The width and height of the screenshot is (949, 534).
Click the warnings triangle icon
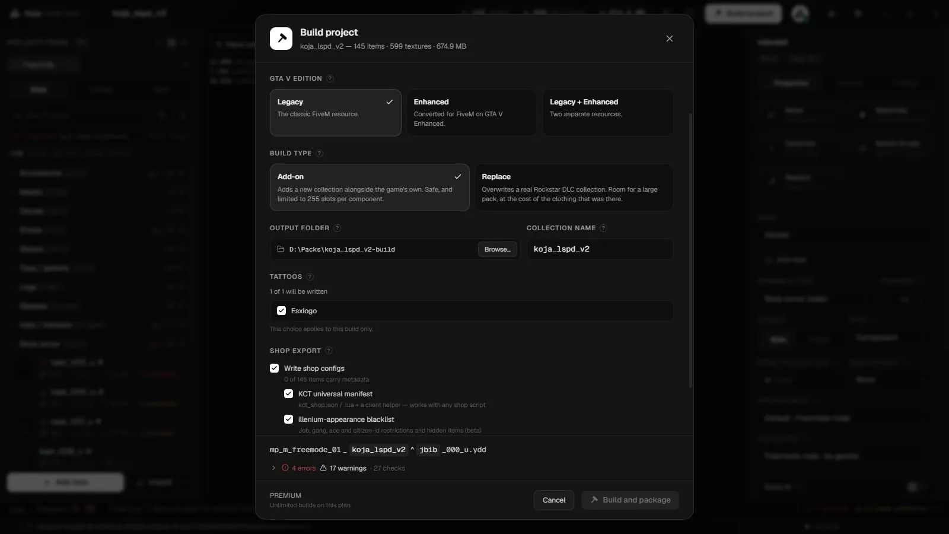point(323,468)
